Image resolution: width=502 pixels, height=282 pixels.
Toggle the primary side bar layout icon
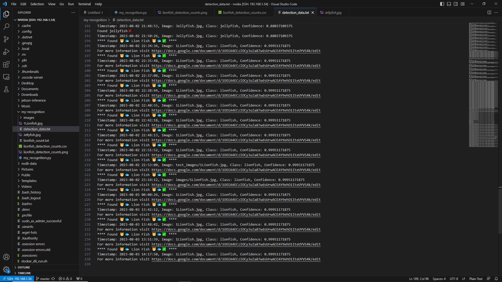[x=442, y=4]
